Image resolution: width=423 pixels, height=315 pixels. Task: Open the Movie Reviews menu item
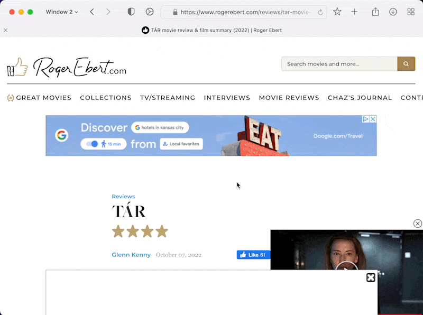tap(289, 98)
